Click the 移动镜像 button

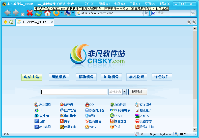pos(86,77)
